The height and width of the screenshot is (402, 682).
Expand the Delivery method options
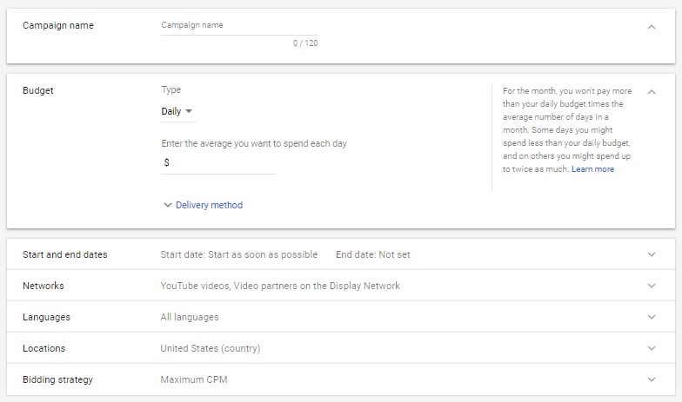coord(203,205)
